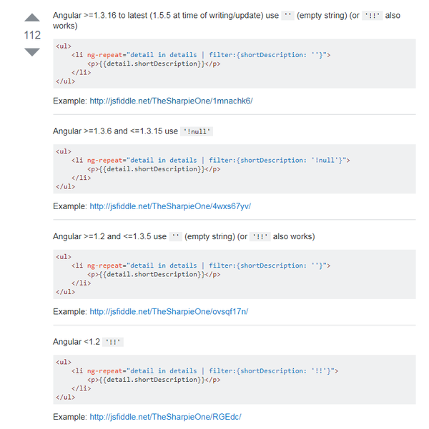The width and height of the screenshot is (429, 429).
Task: Click the code block under the Angular <1.2 line
Action: [234, 380]
